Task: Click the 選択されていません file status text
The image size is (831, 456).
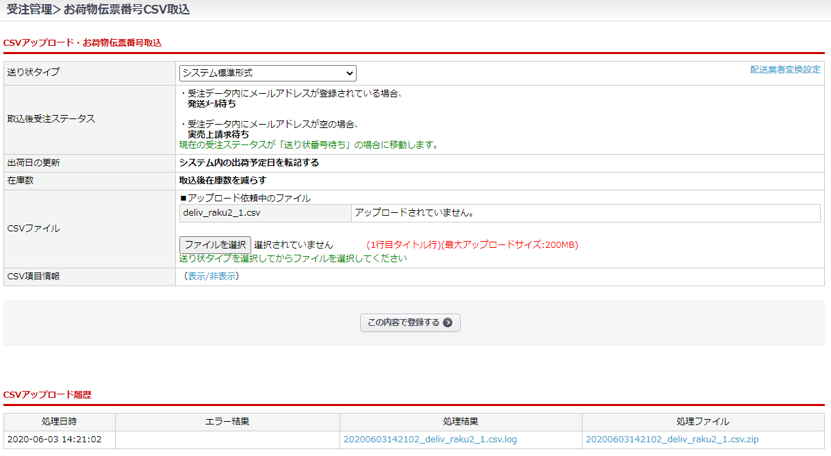Action: click(x=293, y=244)
